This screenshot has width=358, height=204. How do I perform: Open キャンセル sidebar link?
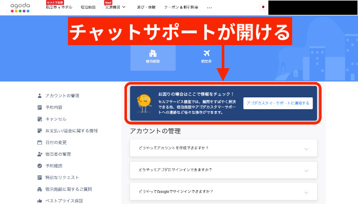pos(56,119)
